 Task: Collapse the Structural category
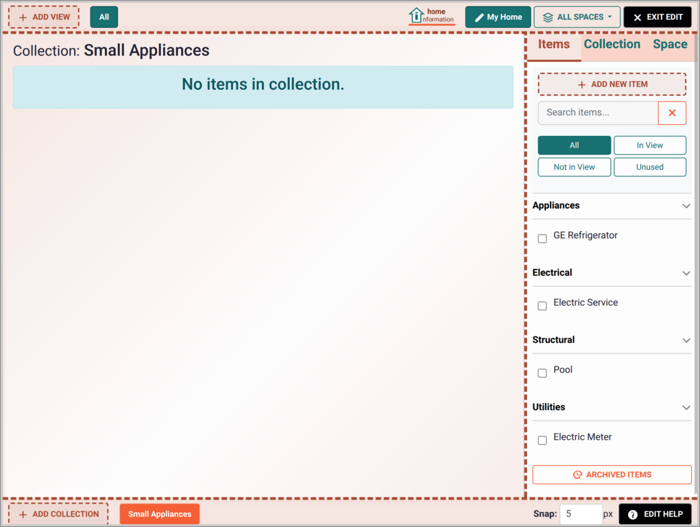tap(686, 340)
